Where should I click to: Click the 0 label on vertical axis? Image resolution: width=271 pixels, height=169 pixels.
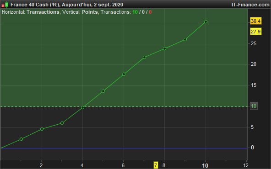coord(252,148)
